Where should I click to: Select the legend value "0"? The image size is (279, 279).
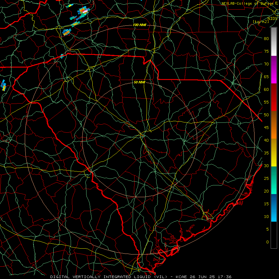coord(268,242)
